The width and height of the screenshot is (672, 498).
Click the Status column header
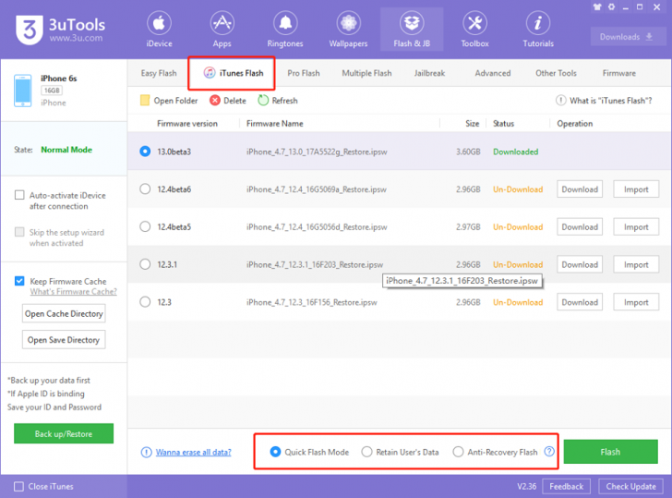point(503,124)
